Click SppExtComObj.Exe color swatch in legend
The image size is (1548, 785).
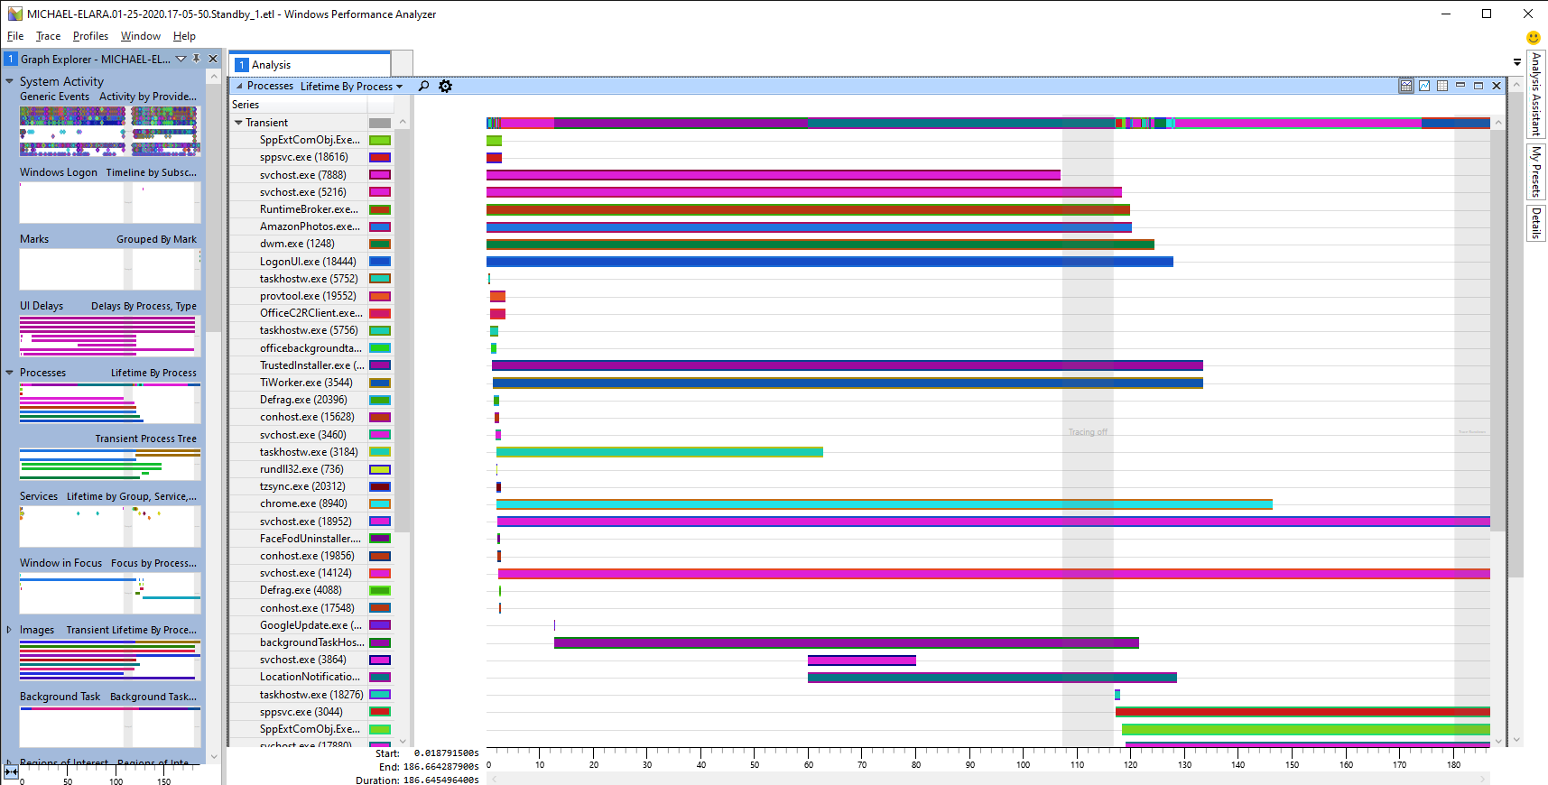[380, 140]
